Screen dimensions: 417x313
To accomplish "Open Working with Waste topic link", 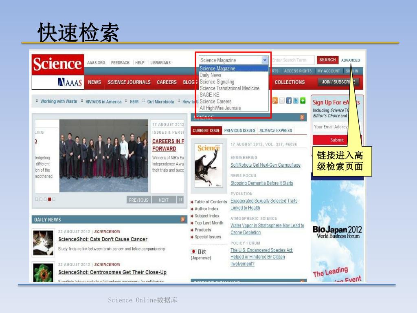I will [x=59, y=101].
